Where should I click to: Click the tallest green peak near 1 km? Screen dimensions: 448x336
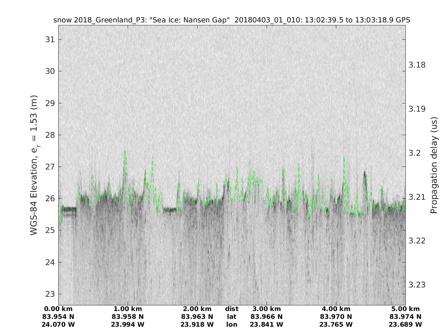tap(125, 152)
